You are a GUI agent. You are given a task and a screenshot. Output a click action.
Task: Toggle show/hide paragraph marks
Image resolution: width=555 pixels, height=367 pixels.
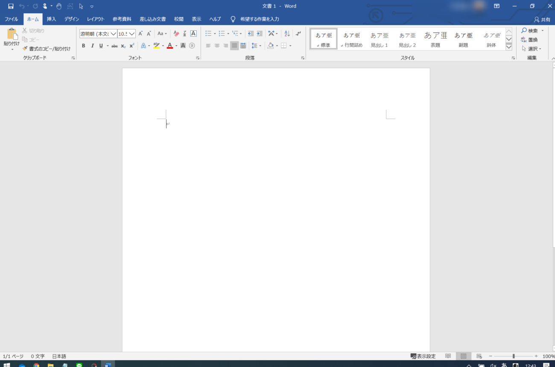point(298,34)
